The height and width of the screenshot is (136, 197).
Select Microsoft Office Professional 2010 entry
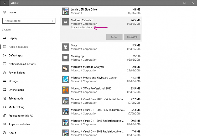(101, 90)
